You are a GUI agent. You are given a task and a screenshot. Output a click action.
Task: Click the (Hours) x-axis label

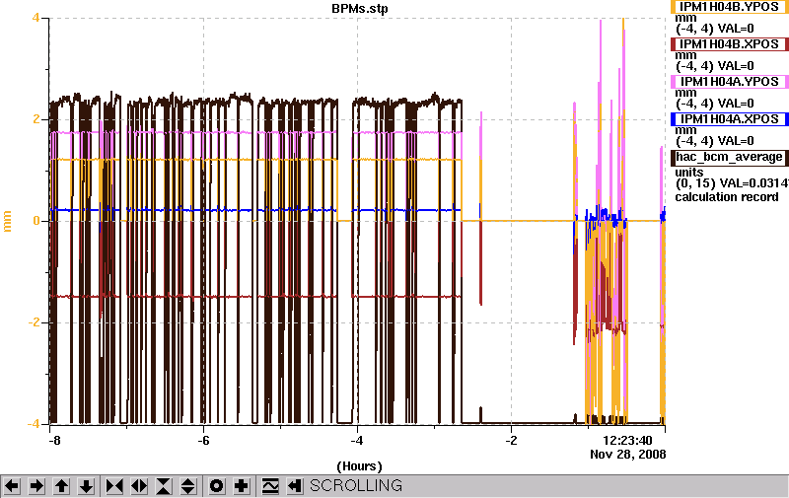click(x=359, y=466)
